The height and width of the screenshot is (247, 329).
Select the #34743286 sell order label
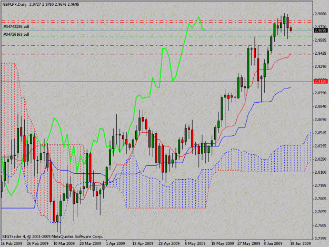(x=16, y=27)
